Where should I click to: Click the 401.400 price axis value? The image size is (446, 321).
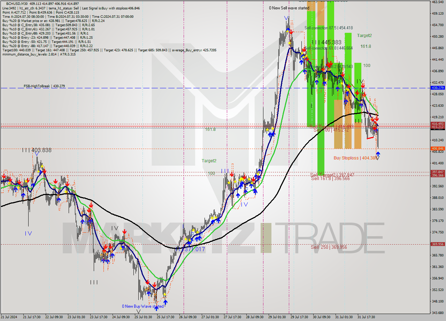pyautogui.click(x=438, y=163)
